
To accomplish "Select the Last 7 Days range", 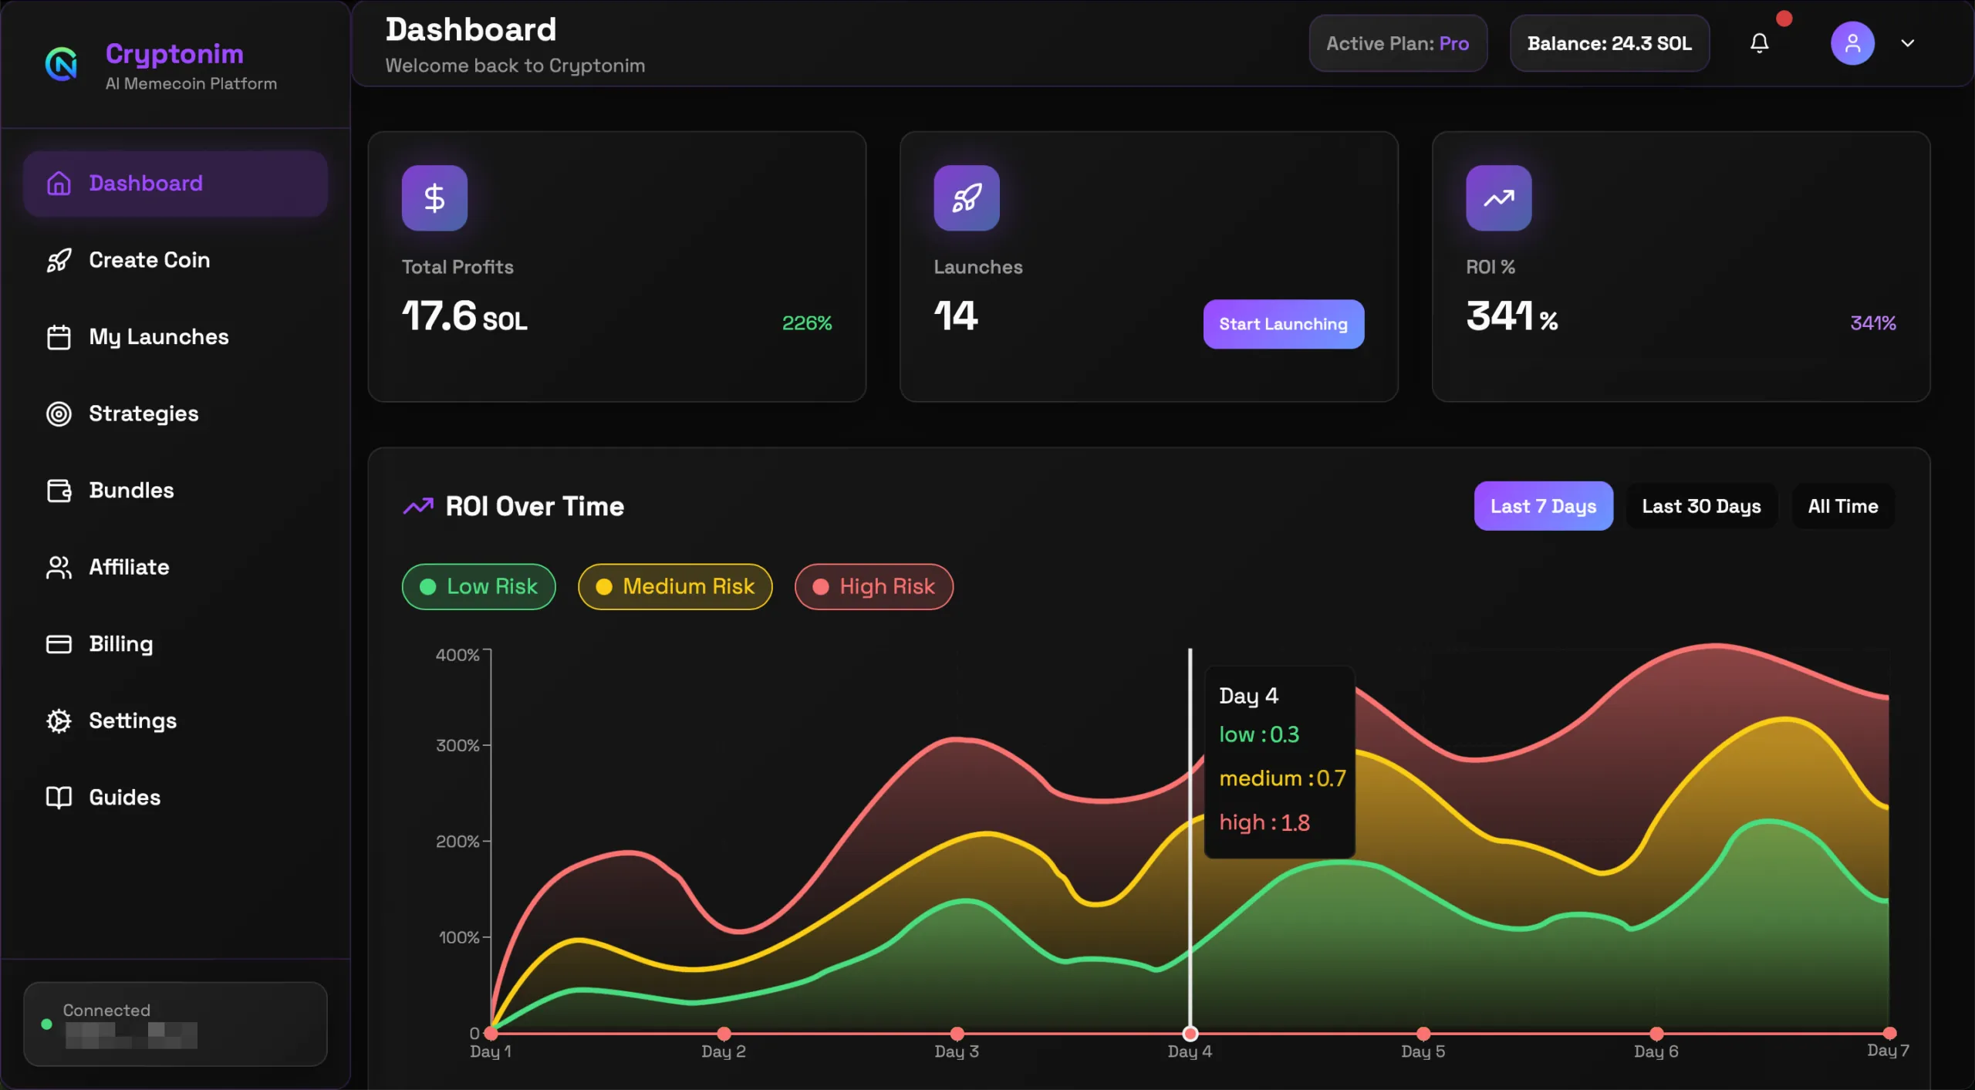I will pos(1543,506).
